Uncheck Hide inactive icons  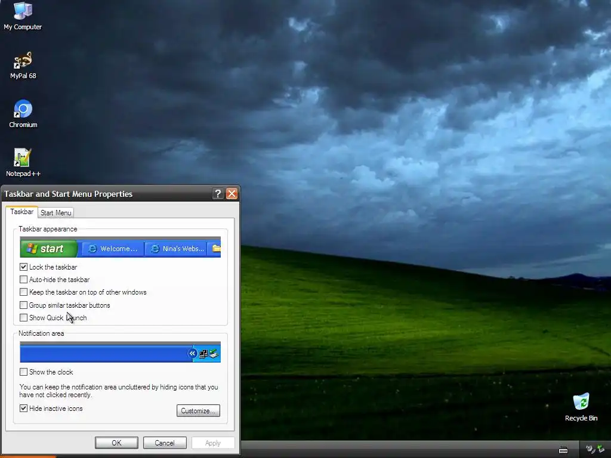click(x=23, y=408)
